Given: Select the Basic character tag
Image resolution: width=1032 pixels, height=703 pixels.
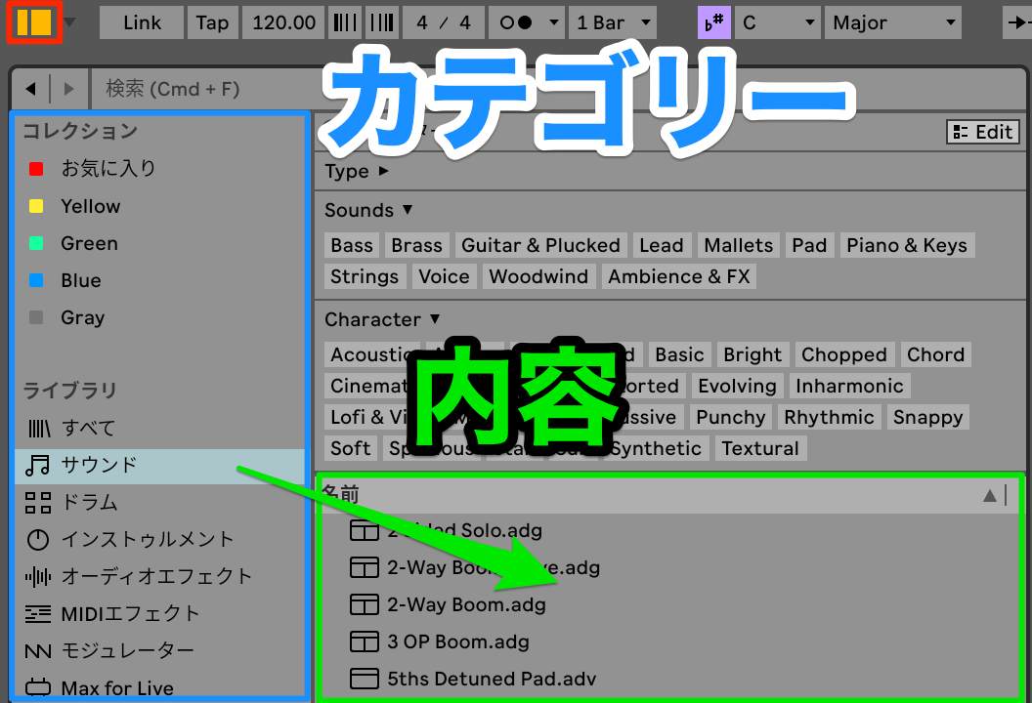Looking at the screenshot, I should click(680, 354).
